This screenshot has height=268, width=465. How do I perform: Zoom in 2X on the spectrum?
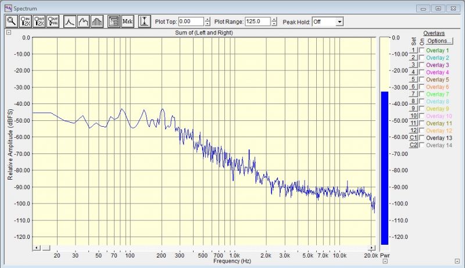25,22
